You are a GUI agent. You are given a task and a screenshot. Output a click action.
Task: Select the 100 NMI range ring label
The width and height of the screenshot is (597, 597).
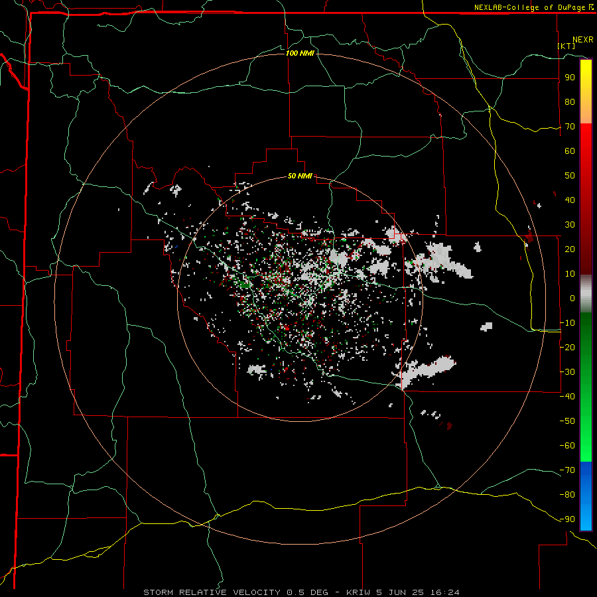(x=300, y=53)
